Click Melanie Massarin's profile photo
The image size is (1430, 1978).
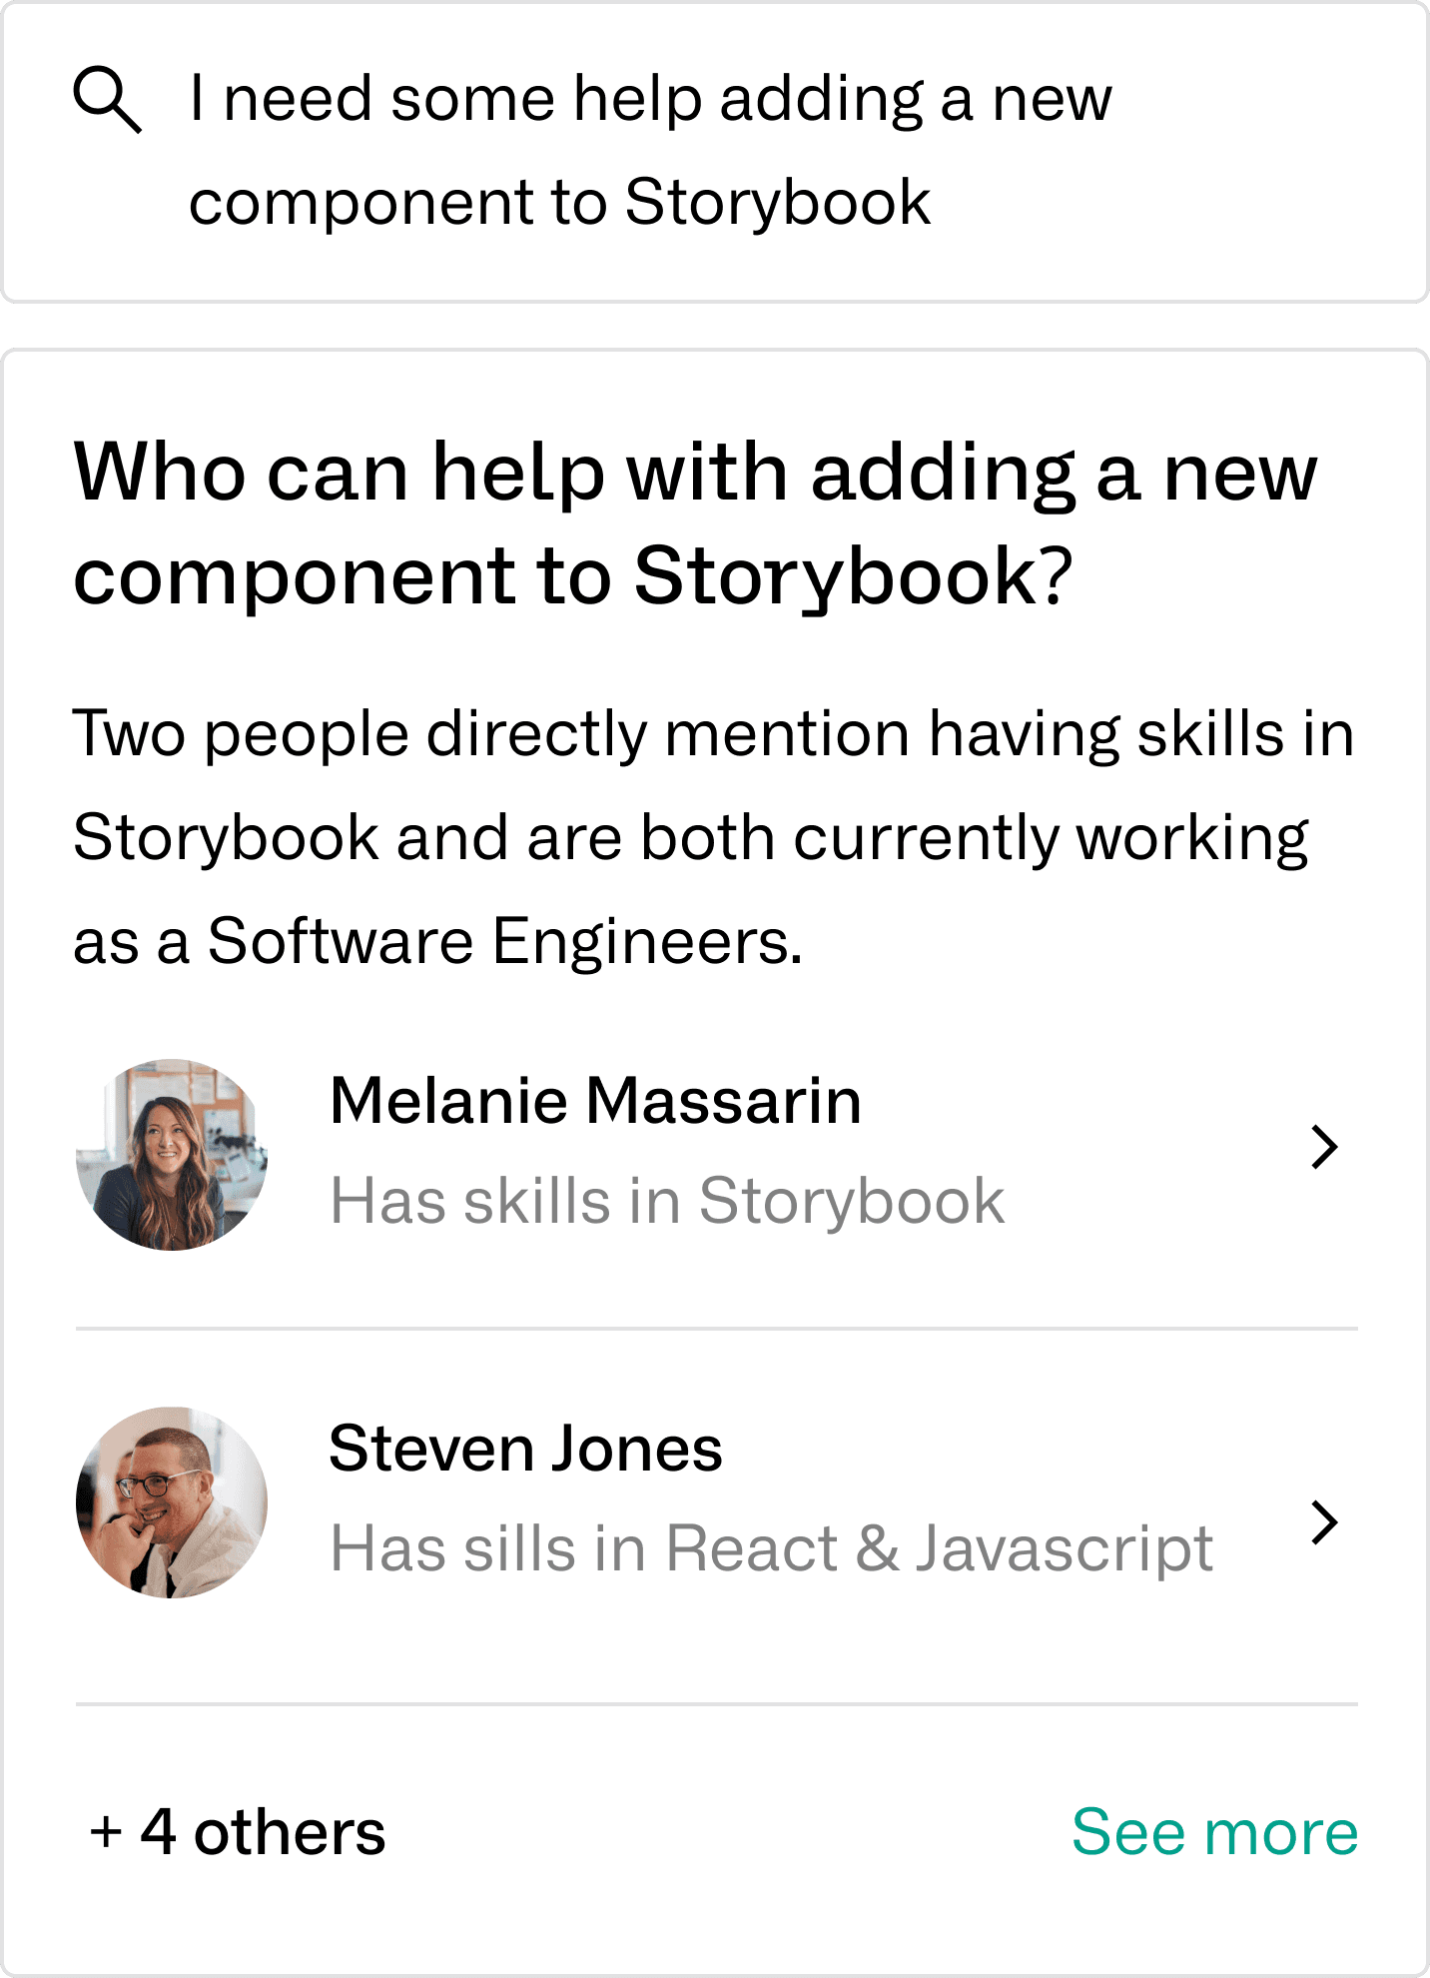(172, 1155)
